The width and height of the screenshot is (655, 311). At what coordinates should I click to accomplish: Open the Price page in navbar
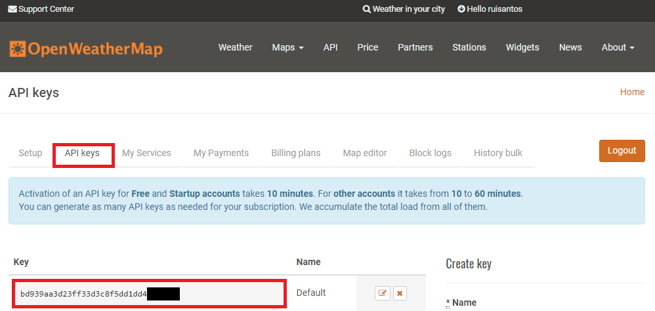368,48
